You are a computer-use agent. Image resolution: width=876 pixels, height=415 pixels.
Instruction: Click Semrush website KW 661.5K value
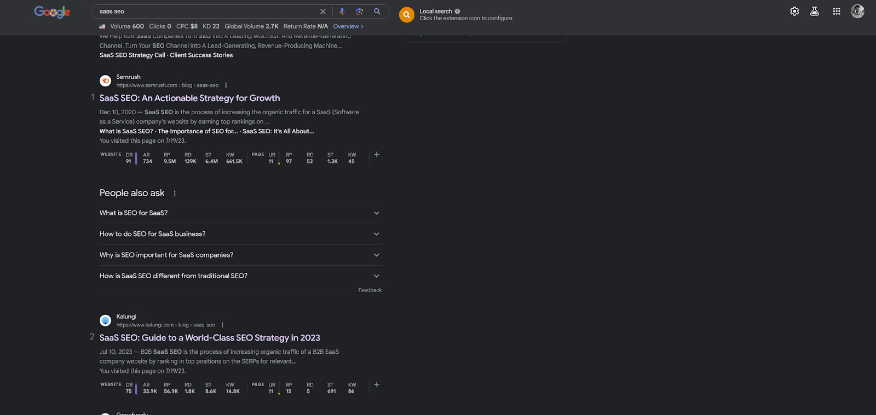234,161
